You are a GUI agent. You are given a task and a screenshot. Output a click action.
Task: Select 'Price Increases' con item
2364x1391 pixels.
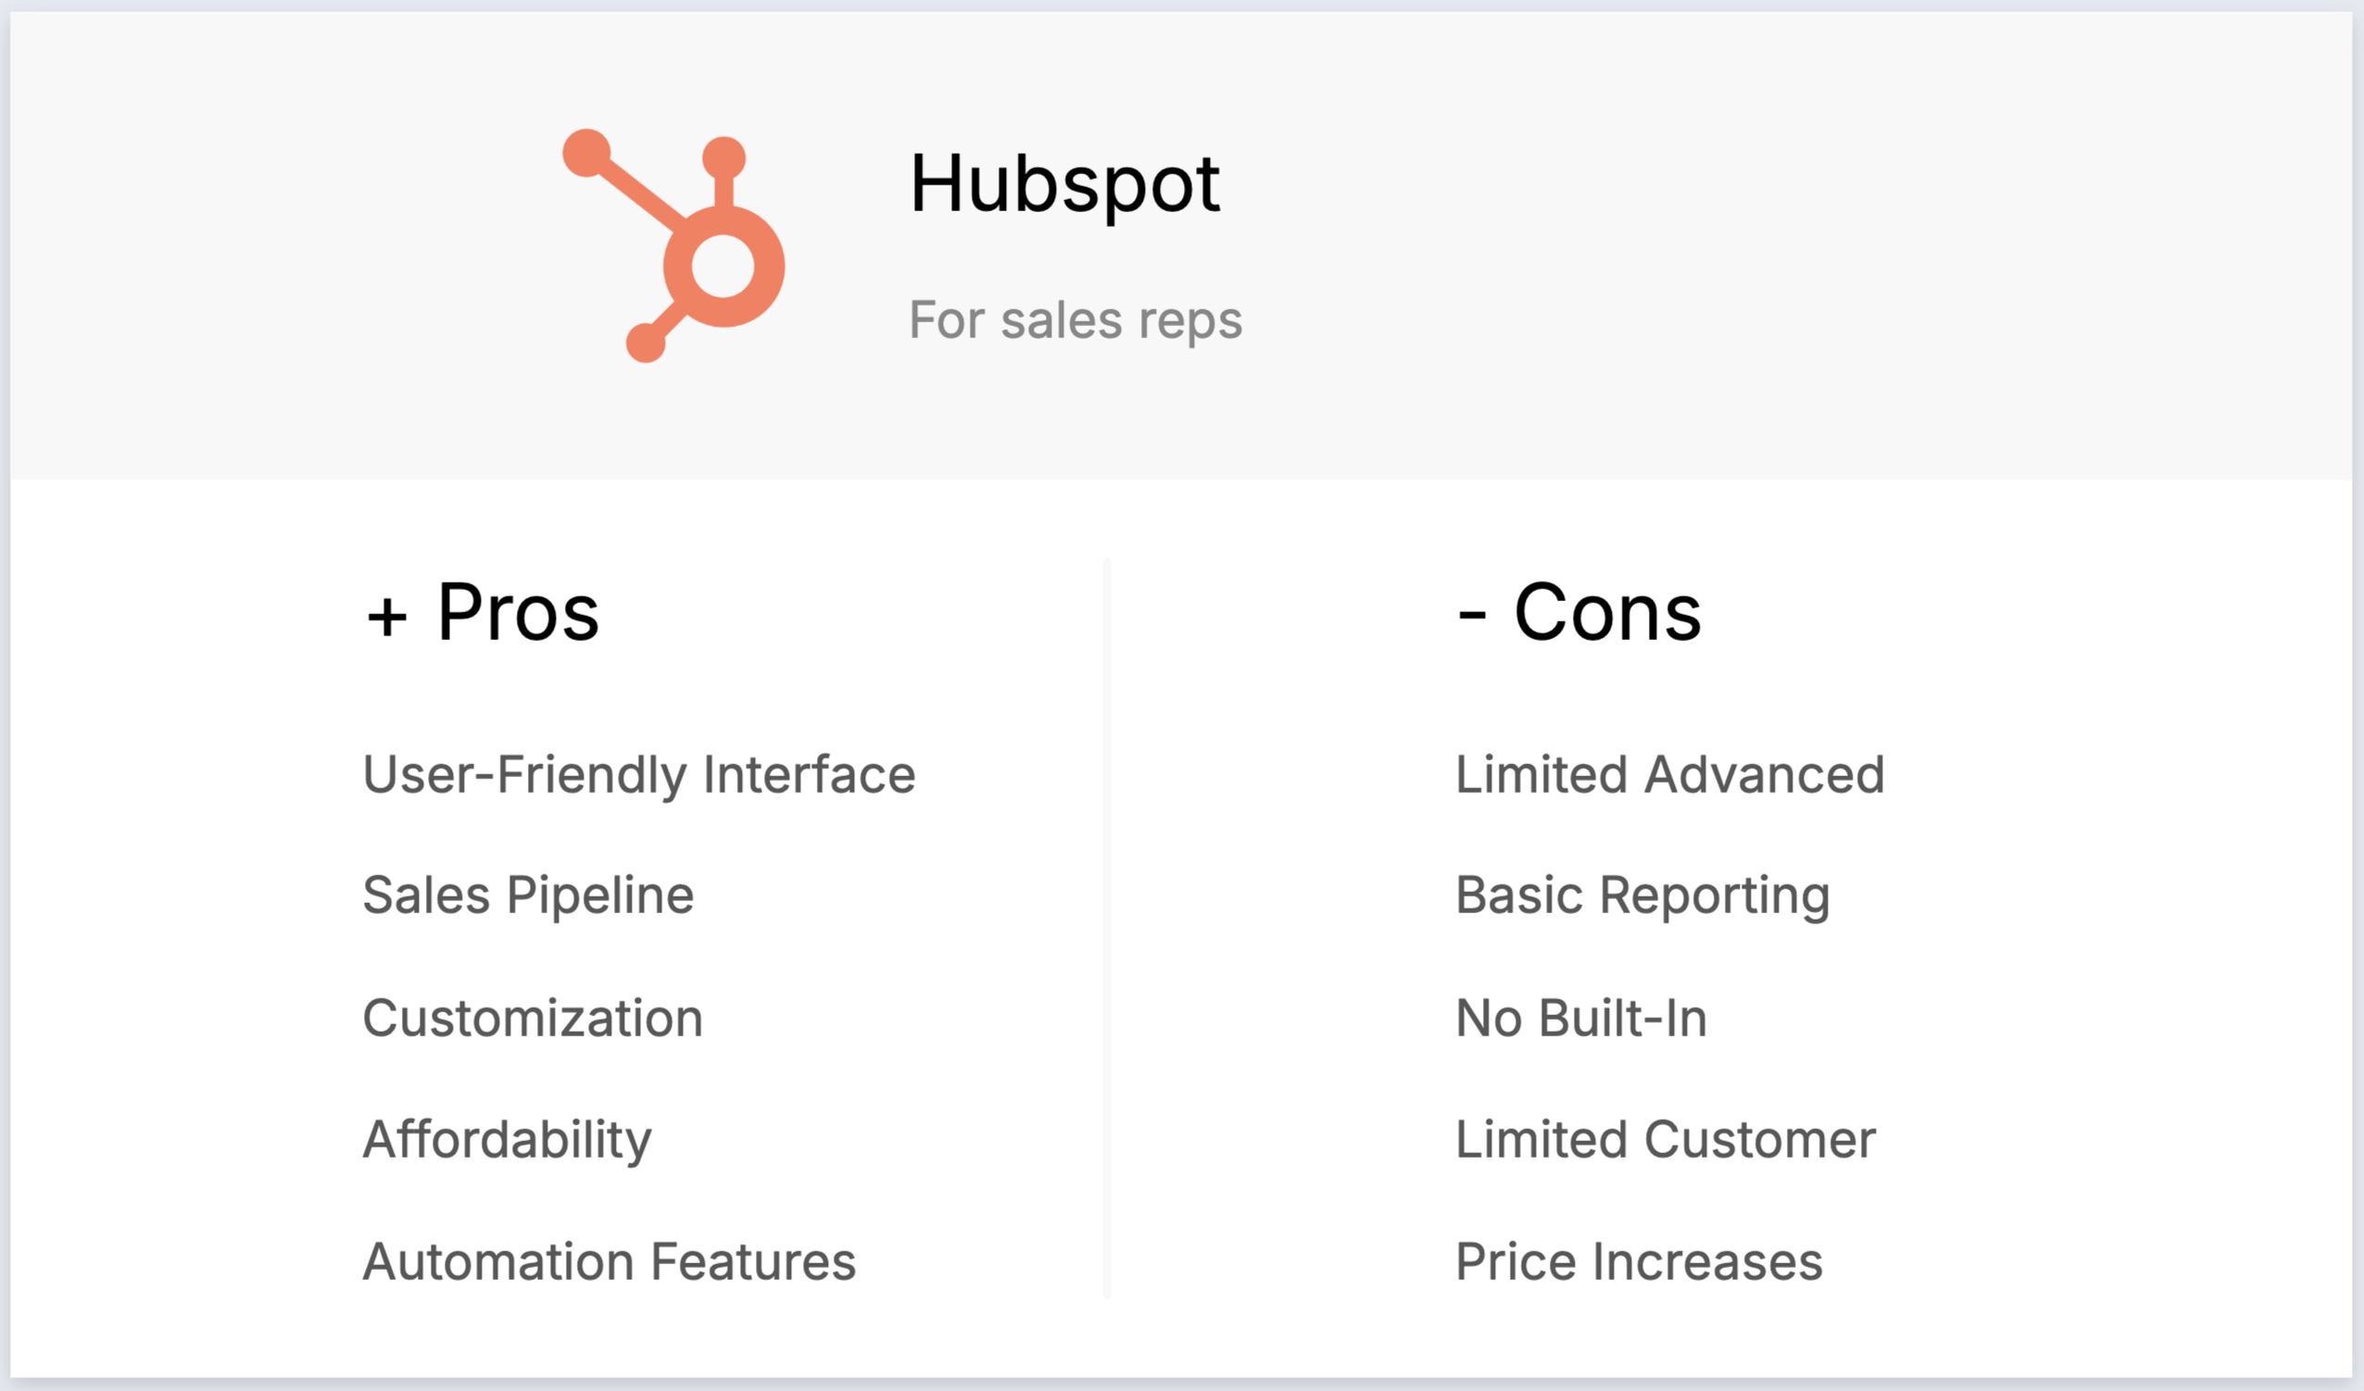click(1639, 1261)
